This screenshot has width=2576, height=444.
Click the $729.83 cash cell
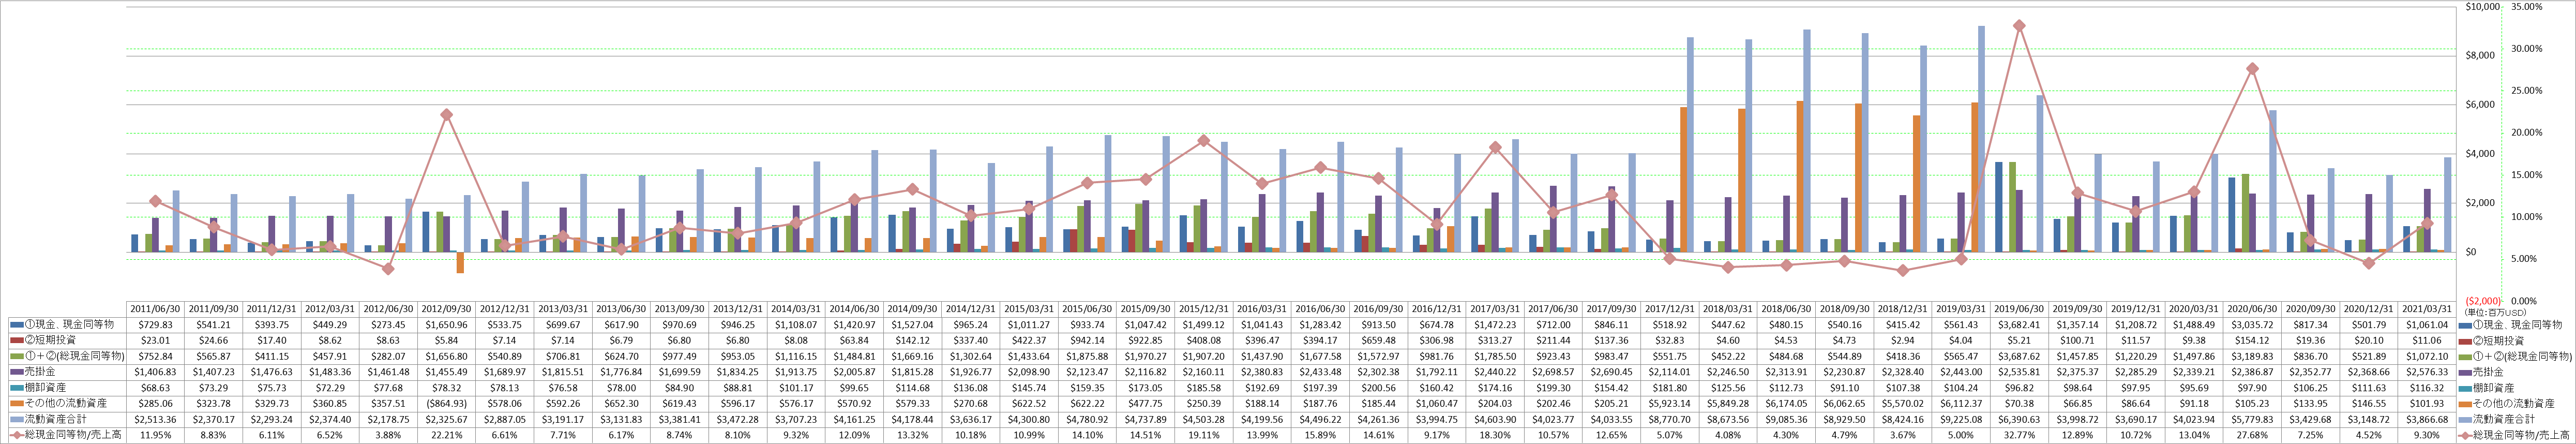(x=155, y=325)
